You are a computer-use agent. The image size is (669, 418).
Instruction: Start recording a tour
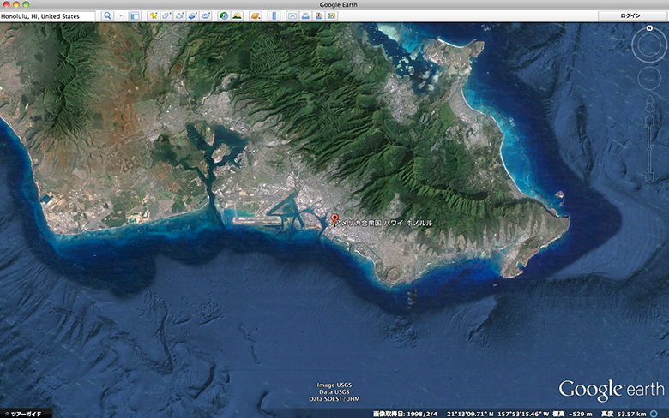208,16
